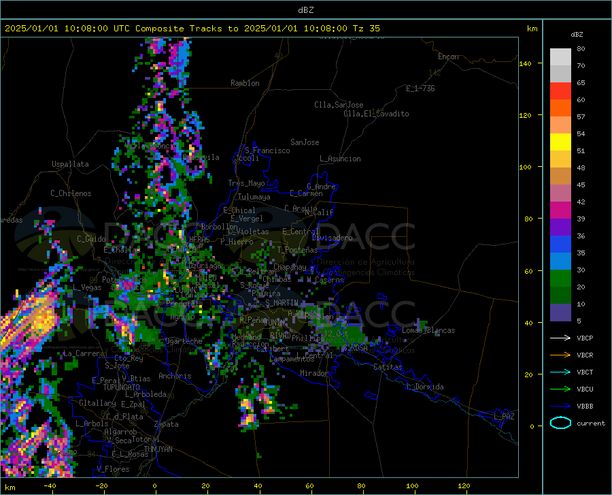Click the 'E_1-736' map label
The height and width of the screenshot is (495, 612).
[x=420, y=89]
